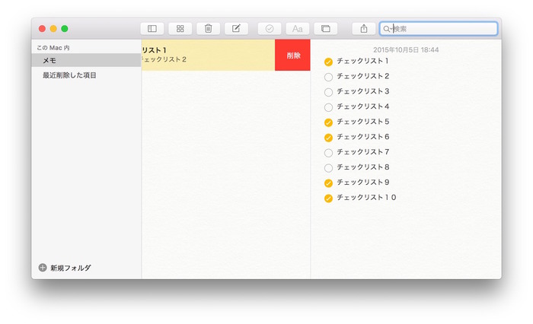
Task: Click the date 2015年10月5日 18:44
Action: tap(406, 50)
